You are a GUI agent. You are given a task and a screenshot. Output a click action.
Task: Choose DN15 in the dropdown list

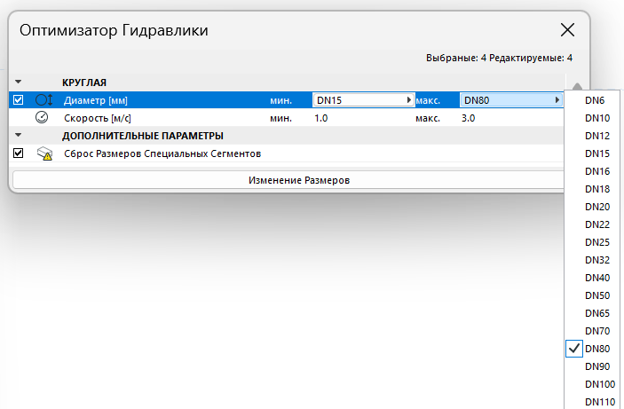point(592,153)
